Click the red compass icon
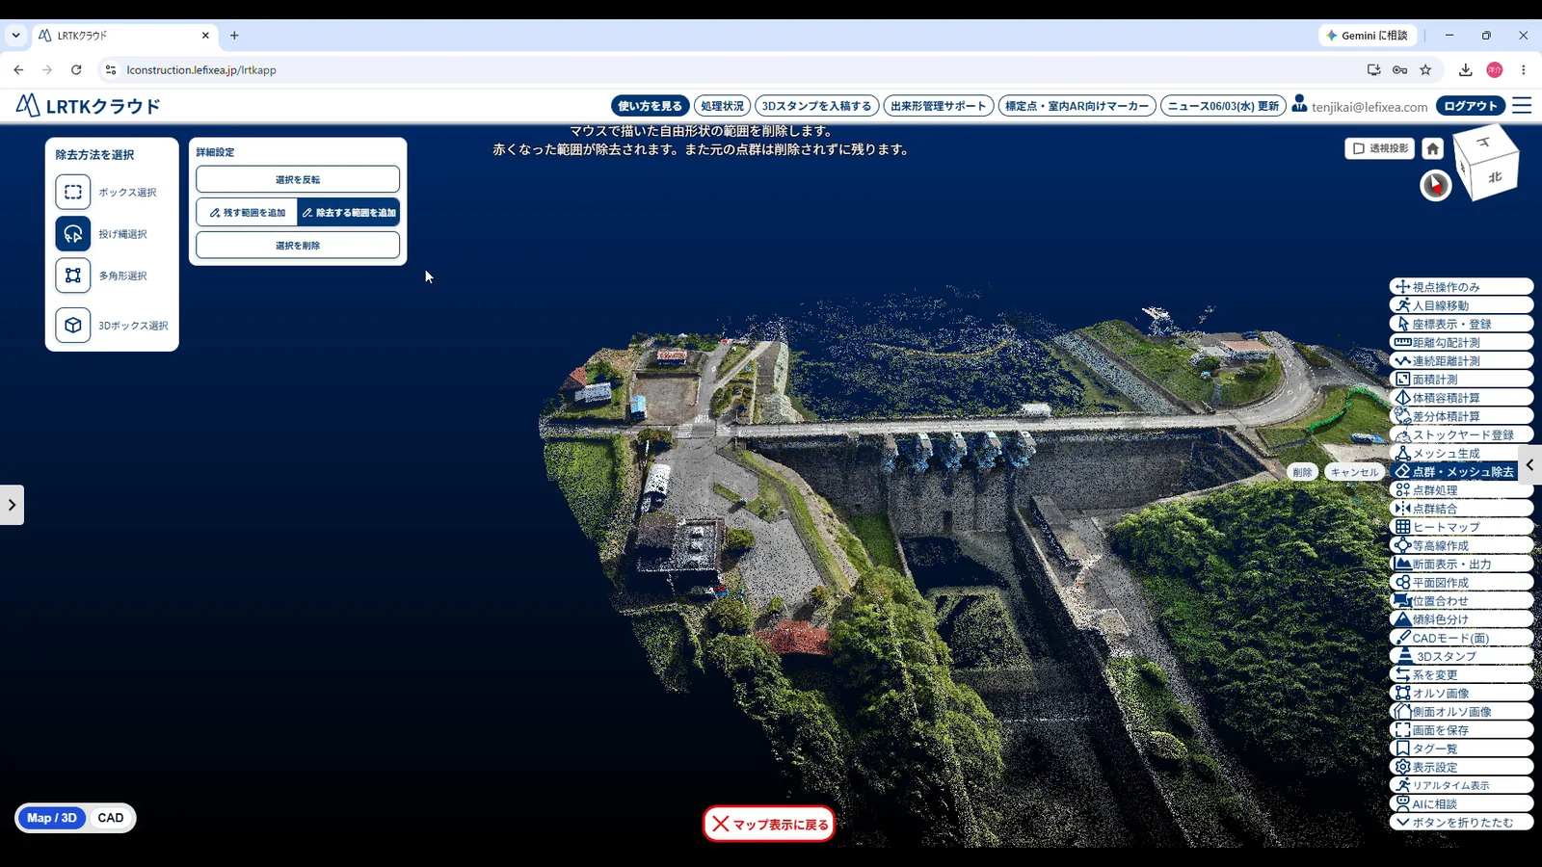1542x867 pixels. [1436, 185]
